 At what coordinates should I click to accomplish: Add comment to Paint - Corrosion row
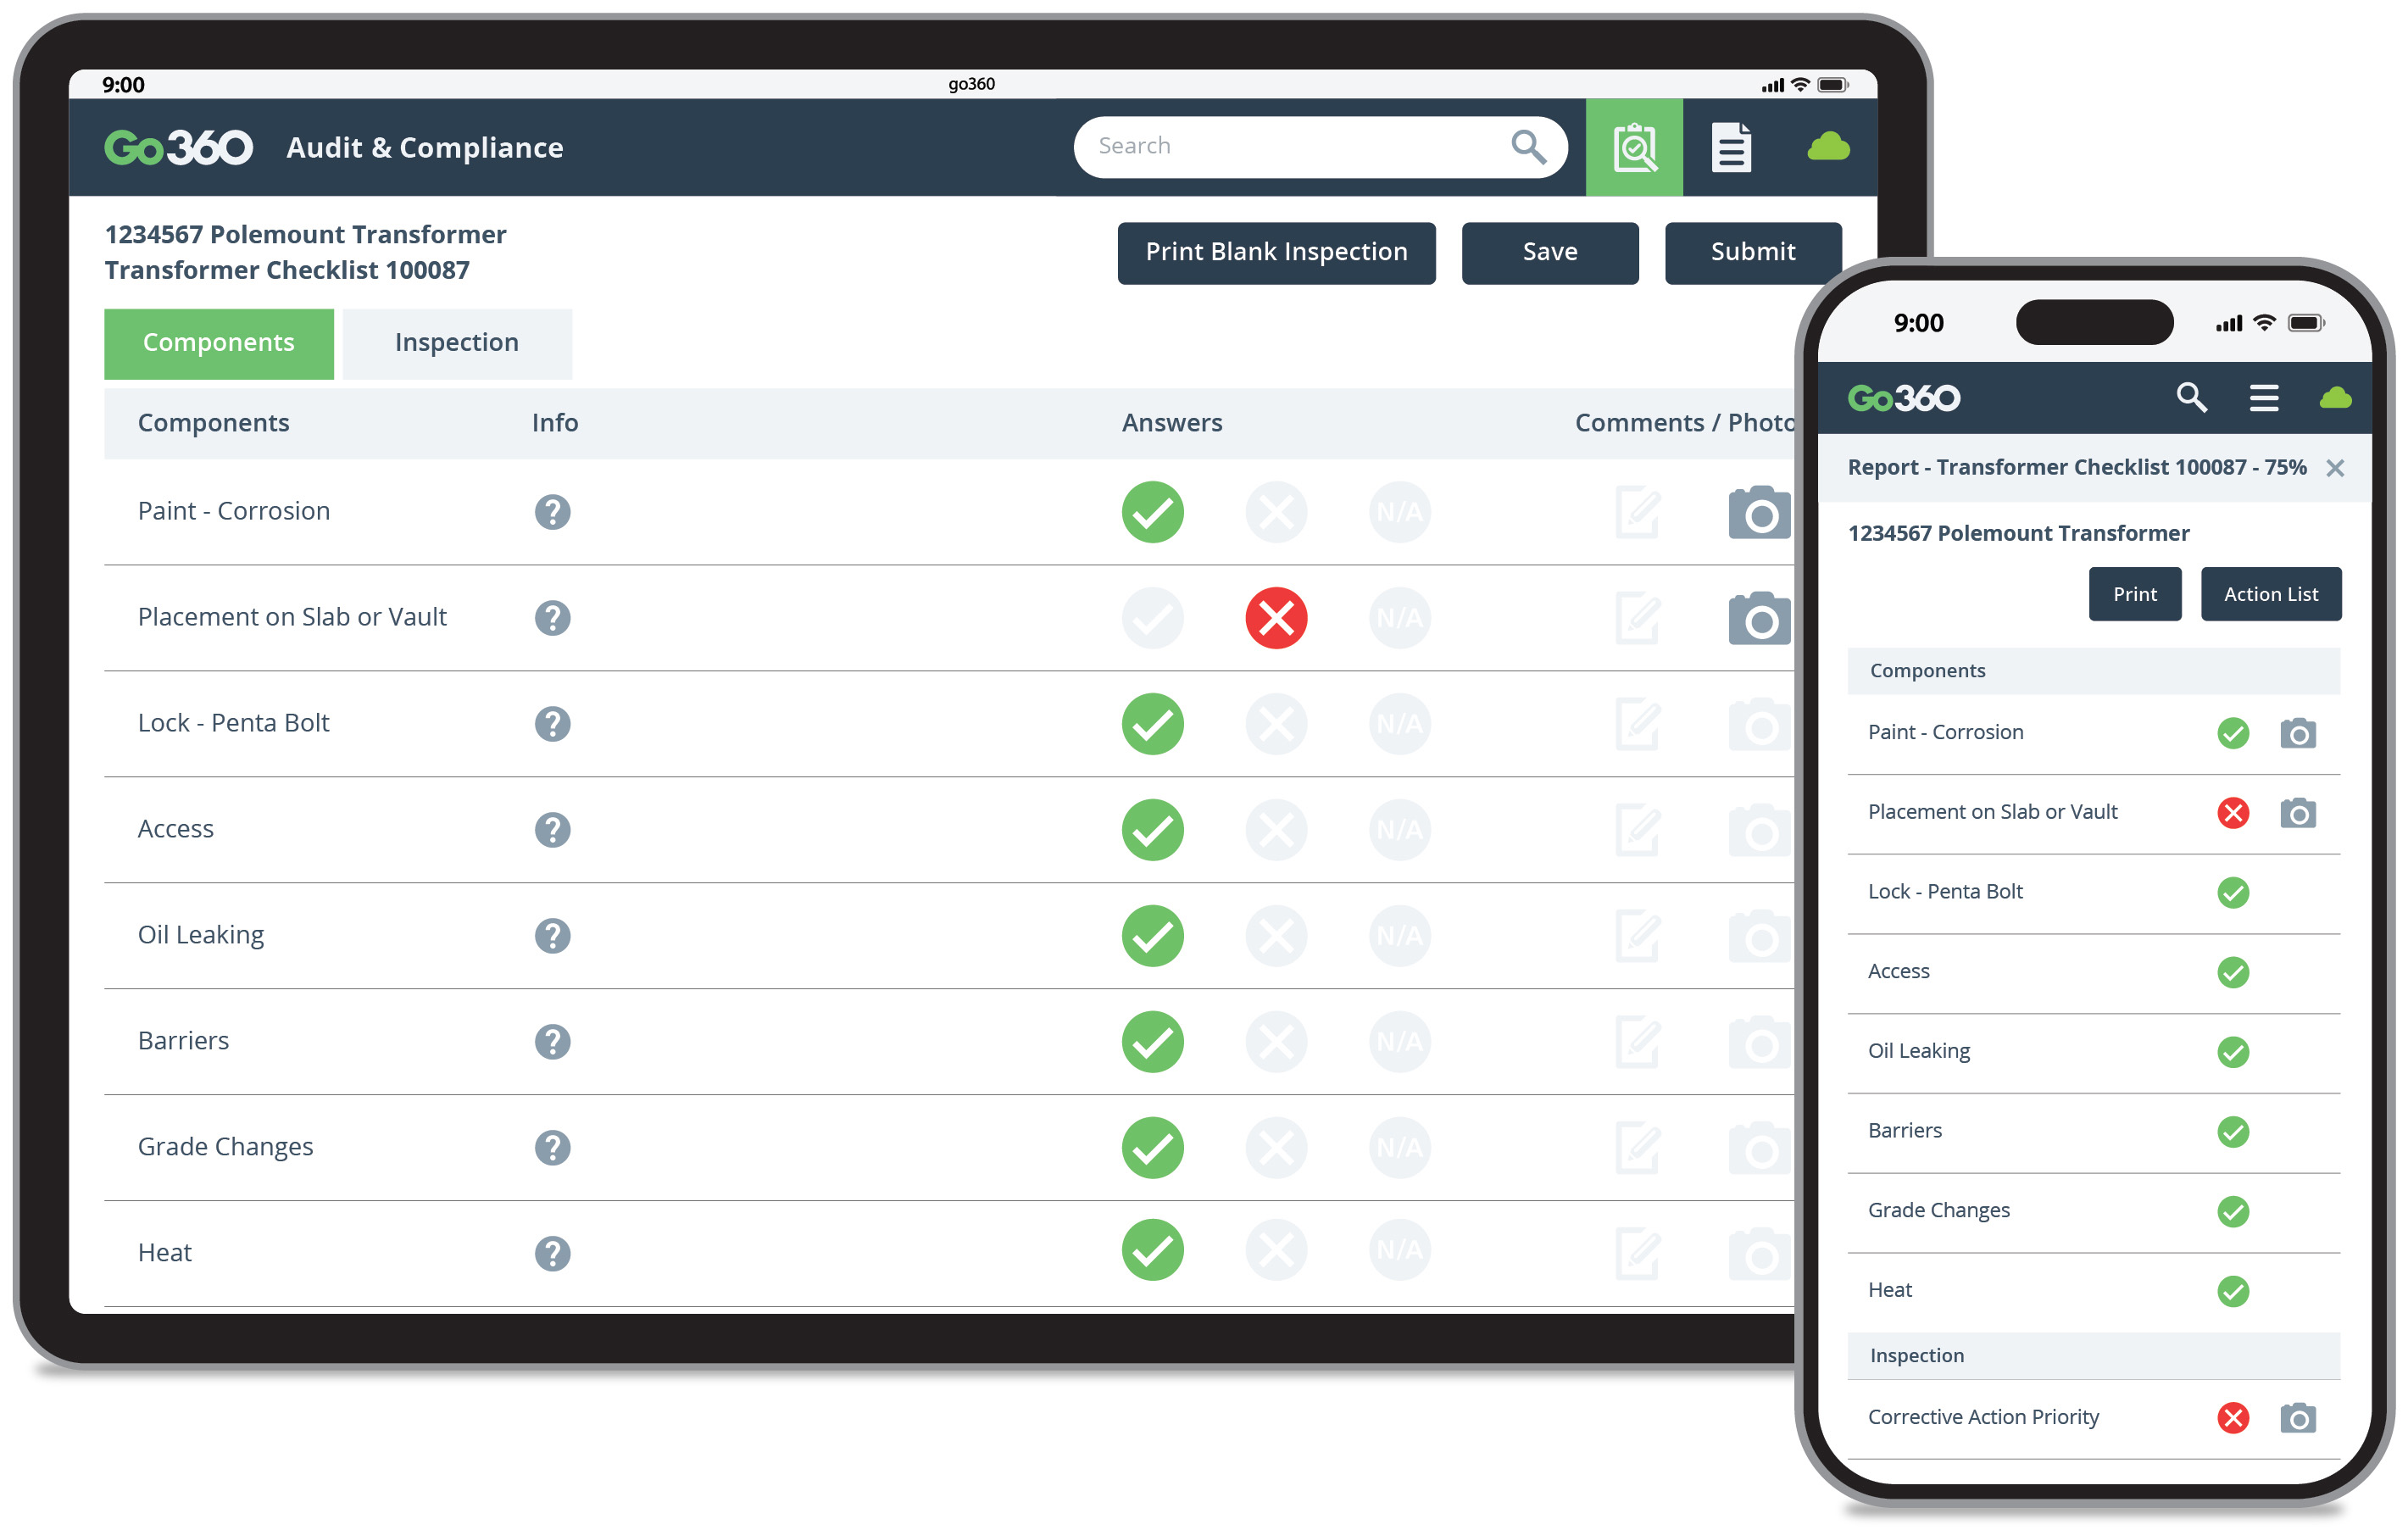1637,512
